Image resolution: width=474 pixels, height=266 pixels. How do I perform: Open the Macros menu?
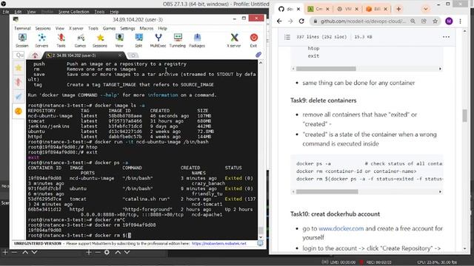pos(147,28)
